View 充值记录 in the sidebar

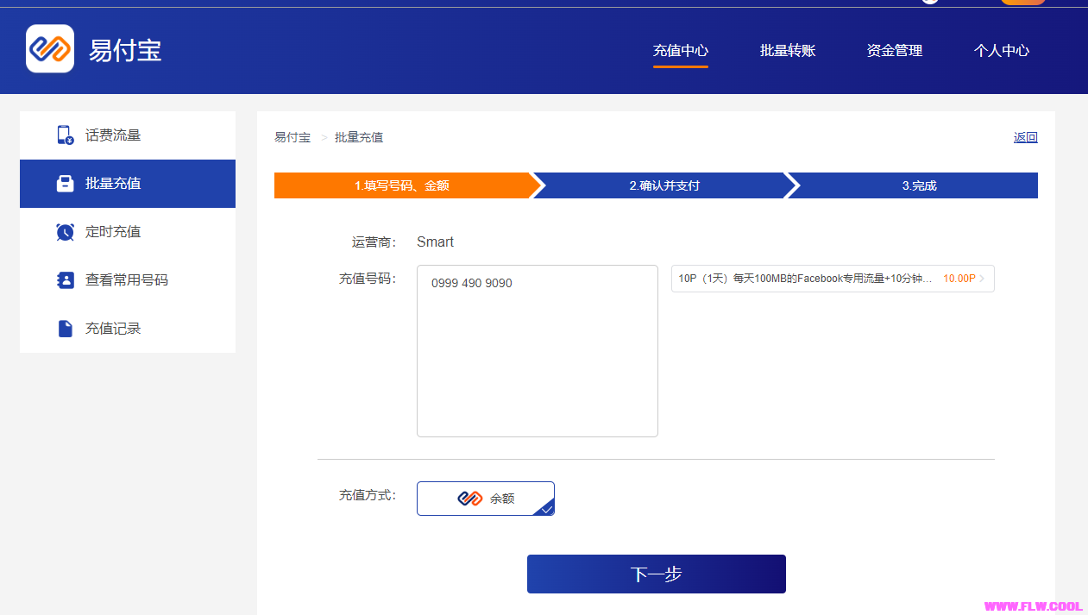click(x=128, y=329)
